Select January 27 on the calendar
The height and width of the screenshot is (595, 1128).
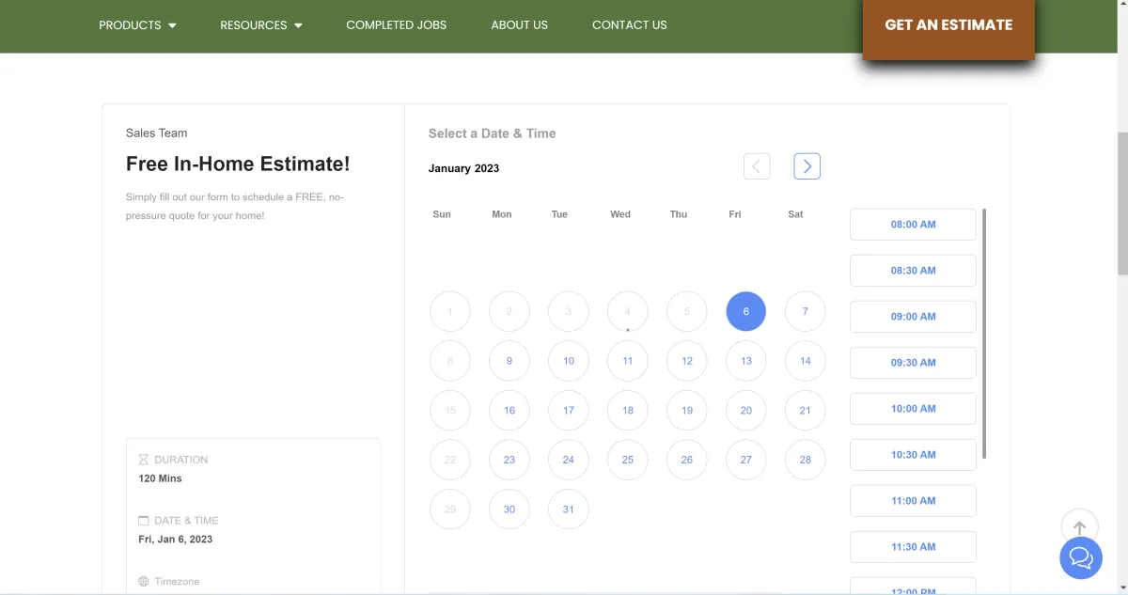pos(746,461)
